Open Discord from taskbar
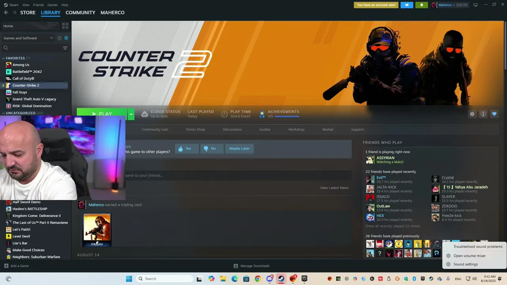 pos(270,279)
